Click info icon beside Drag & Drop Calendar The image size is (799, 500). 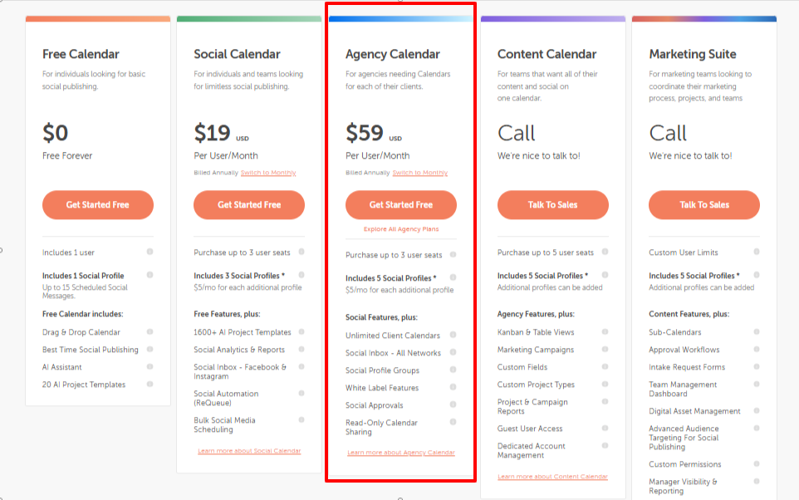click(x=150, y=331)
